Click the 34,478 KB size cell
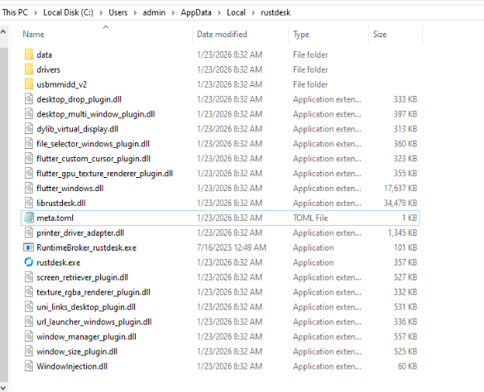 400,203
